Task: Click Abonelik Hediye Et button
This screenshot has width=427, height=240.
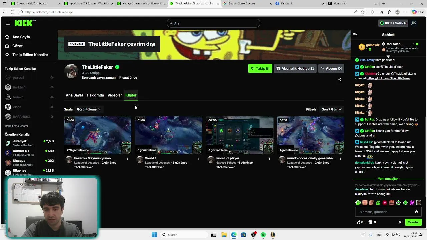Action: tap(295, 68)
